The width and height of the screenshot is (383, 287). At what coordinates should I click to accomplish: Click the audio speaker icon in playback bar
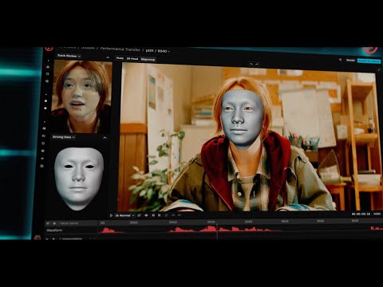pos(146,215)
